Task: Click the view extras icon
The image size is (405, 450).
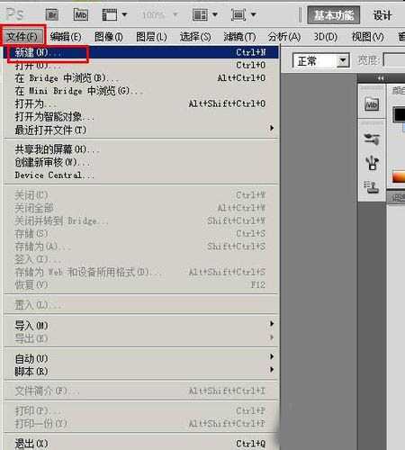Action: (x=110, y=14)
